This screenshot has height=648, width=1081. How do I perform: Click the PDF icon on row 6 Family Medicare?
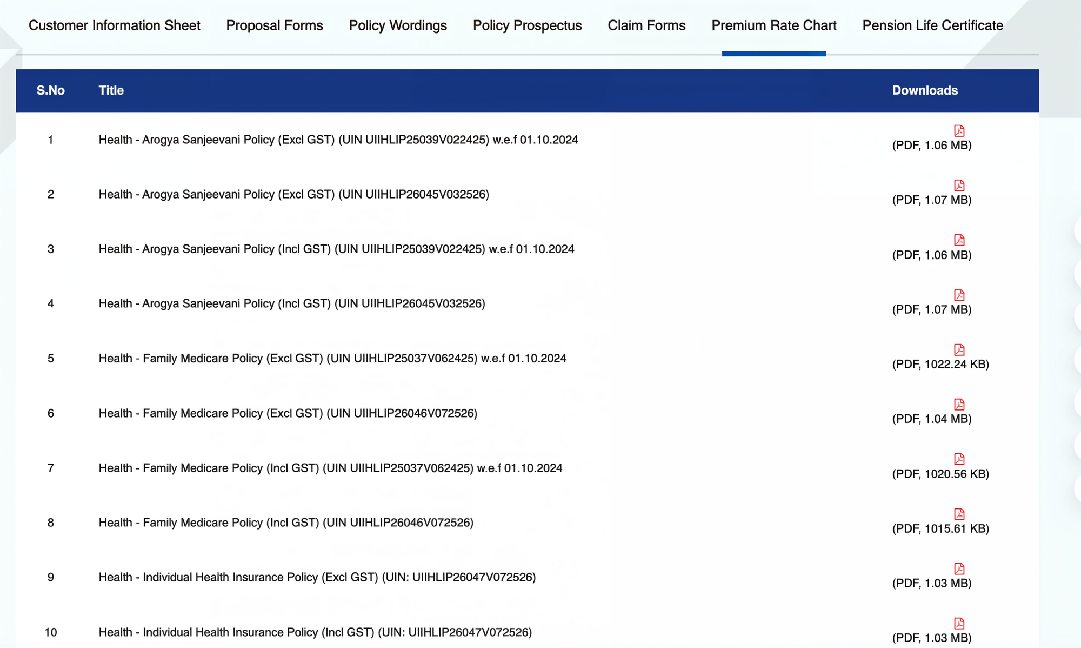(959, 404)
